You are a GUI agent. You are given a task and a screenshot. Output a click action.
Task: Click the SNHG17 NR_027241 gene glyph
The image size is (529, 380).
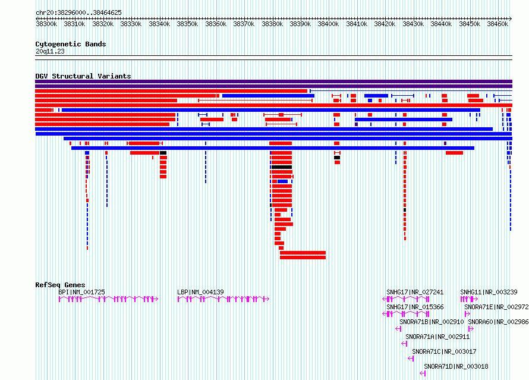coord(406,299)
